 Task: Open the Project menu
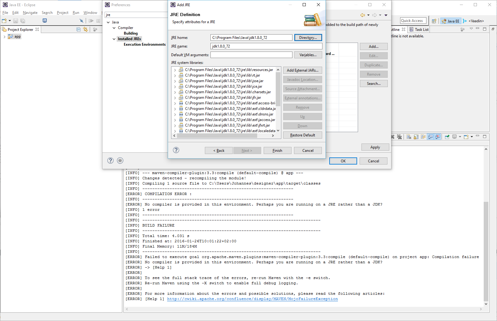click(x=63, y=13)
